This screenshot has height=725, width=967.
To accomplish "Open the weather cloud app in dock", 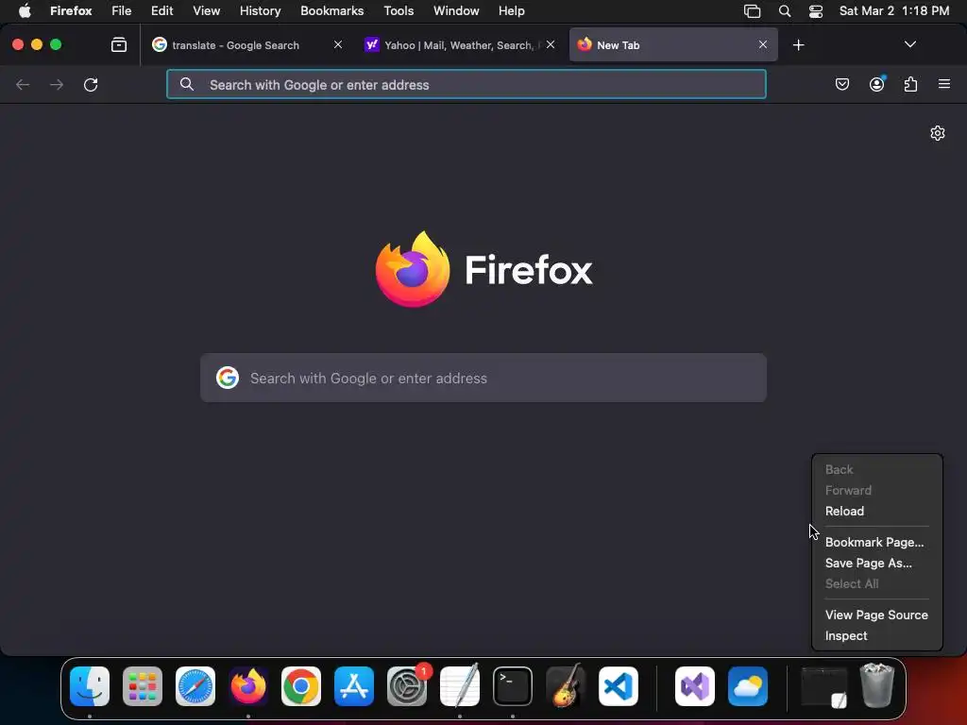I will point(748,686).
